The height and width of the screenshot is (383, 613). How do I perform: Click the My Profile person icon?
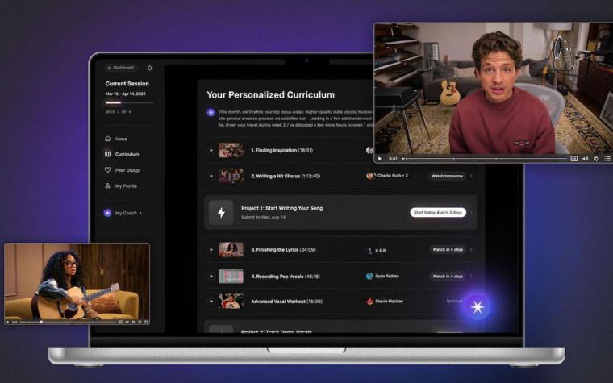[108, 185]
